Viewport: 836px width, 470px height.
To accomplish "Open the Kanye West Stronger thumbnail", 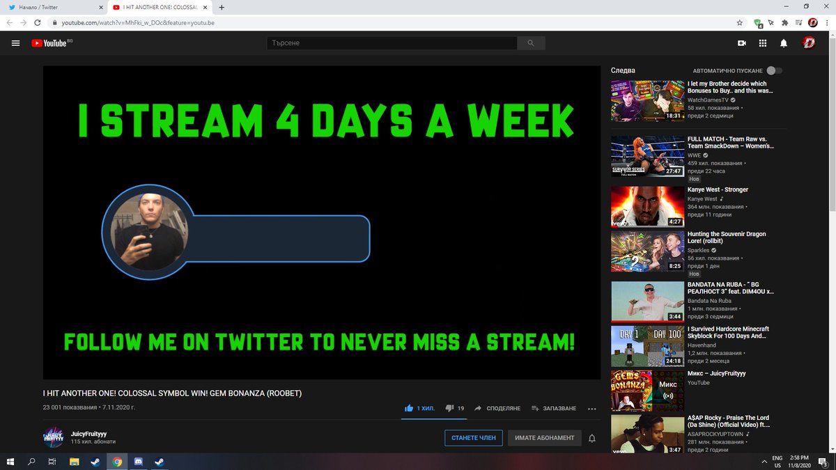I will click(647, 207).
